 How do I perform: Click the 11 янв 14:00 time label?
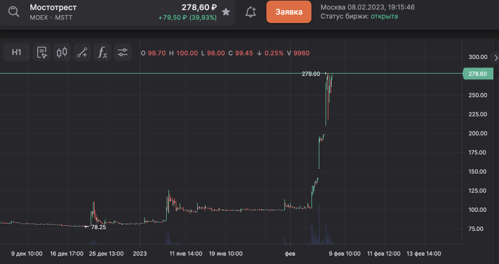[x=186, y=253]
